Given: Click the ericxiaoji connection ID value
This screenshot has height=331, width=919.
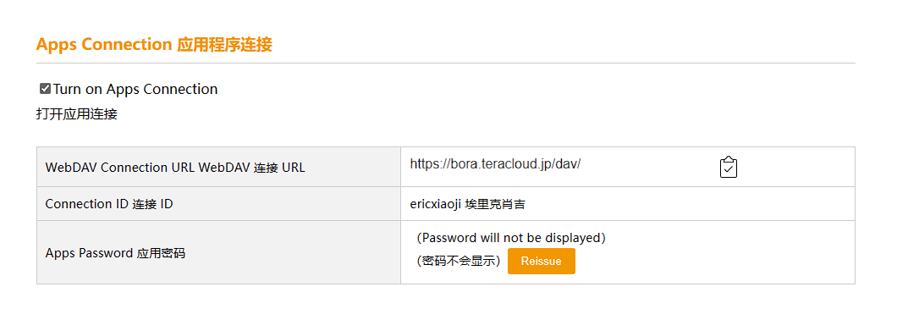Looking at the screenshot, I should click(436, 205).
